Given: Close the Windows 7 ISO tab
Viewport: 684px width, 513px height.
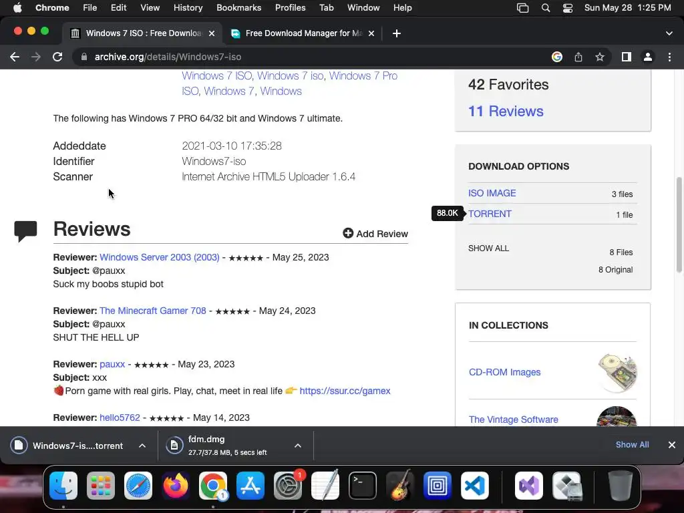Looking at the screenshot, I should click(x=211, y=33).
